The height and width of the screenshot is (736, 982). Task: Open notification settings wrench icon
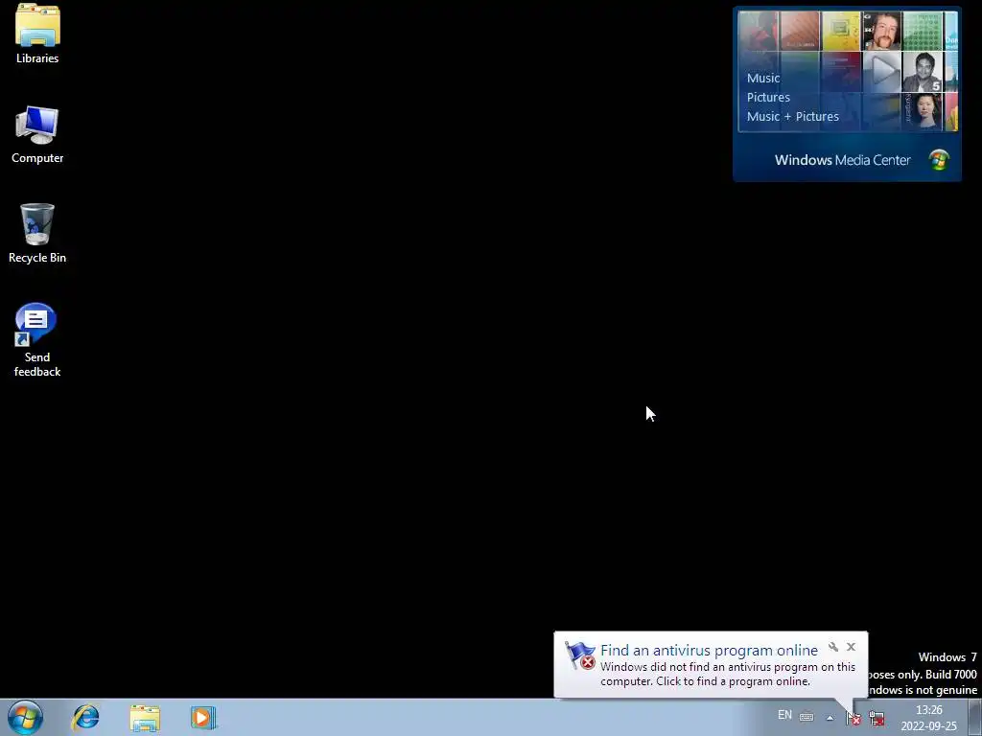tap(833, 647)
